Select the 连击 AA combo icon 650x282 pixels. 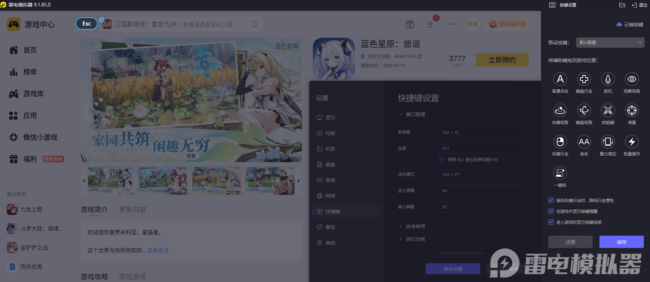pos(584,142)
